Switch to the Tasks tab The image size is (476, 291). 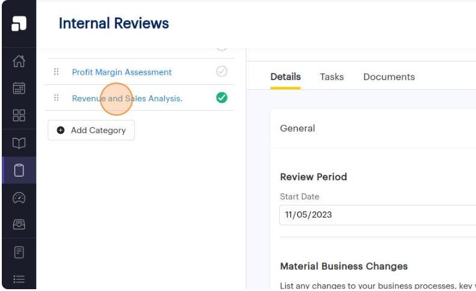332,77
